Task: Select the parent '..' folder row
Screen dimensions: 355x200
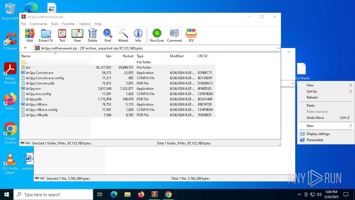Action: click(x=118, y=62)
